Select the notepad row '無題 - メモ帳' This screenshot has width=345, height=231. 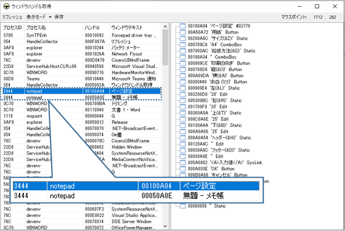82,97
